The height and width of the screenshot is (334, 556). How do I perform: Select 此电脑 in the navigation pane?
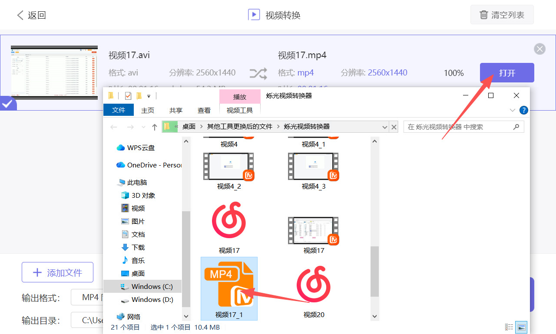coord(132,182)
